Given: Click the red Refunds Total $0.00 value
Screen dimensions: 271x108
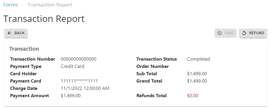Looking at the screenshot, I should (x=192, y=96).
